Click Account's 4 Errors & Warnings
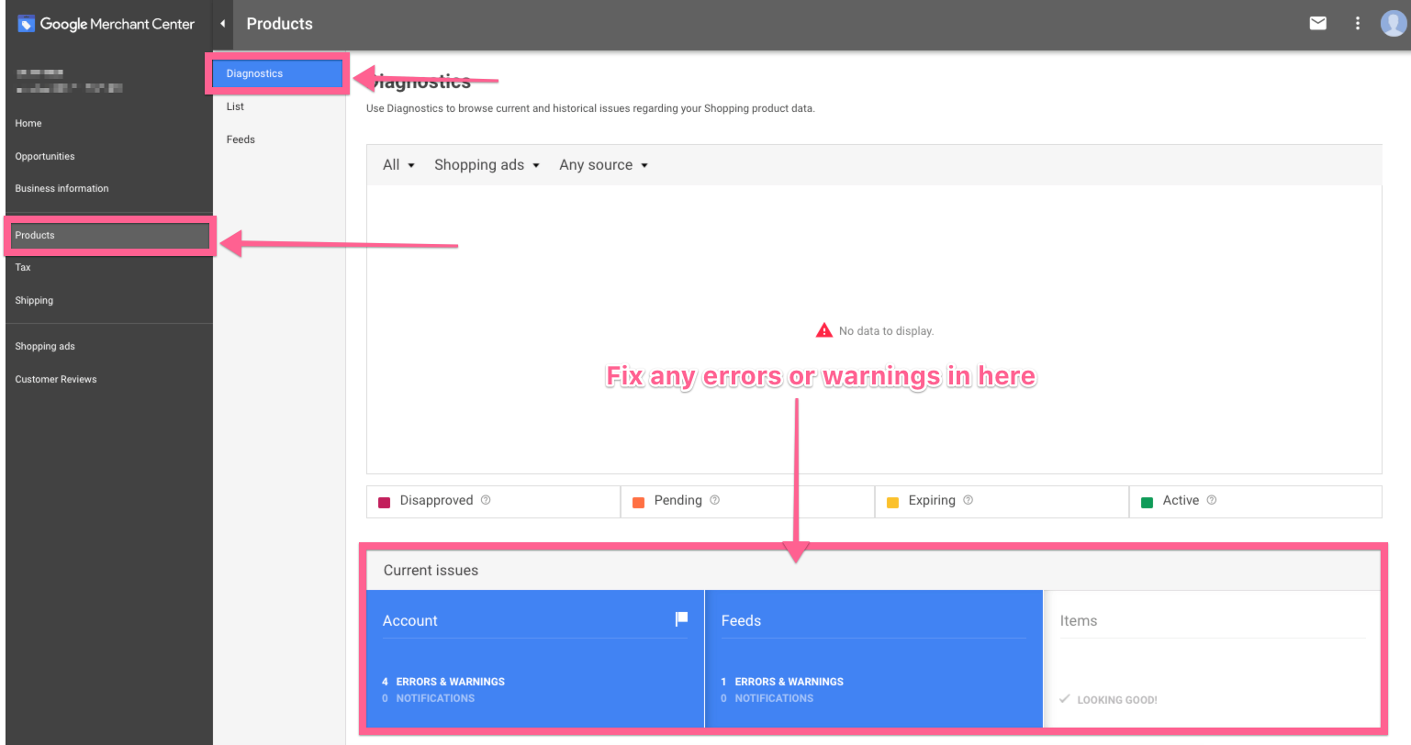Screen dimensions: 1411x745 [443, 682]
